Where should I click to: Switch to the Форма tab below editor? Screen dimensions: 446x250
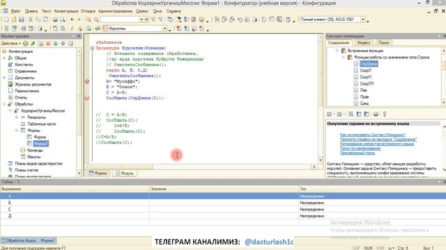tap(98, 173)
